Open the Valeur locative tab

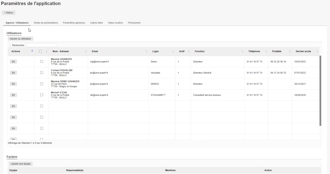coord(115,23)
